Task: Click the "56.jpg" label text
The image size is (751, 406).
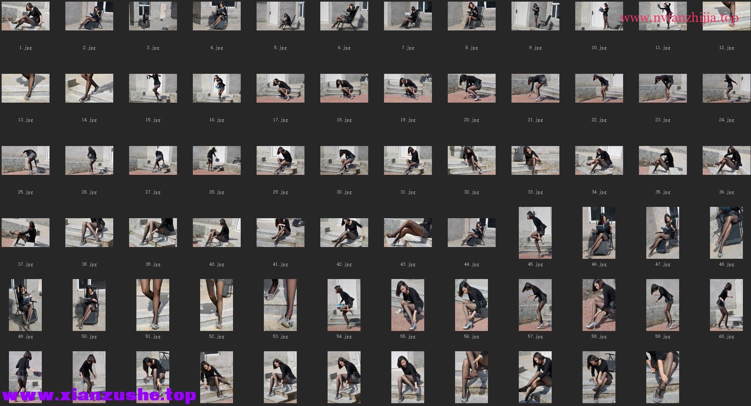Action: point(472,337)
